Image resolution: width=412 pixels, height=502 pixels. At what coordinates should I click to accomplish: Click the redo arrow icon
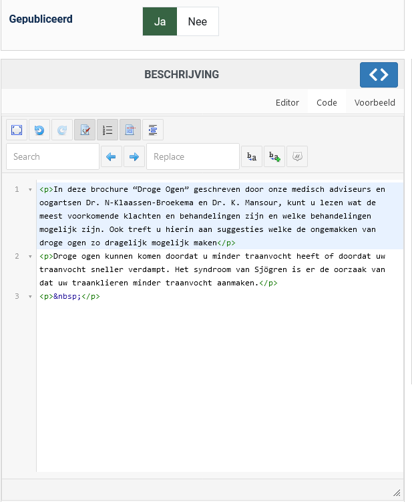pos(62,130)
